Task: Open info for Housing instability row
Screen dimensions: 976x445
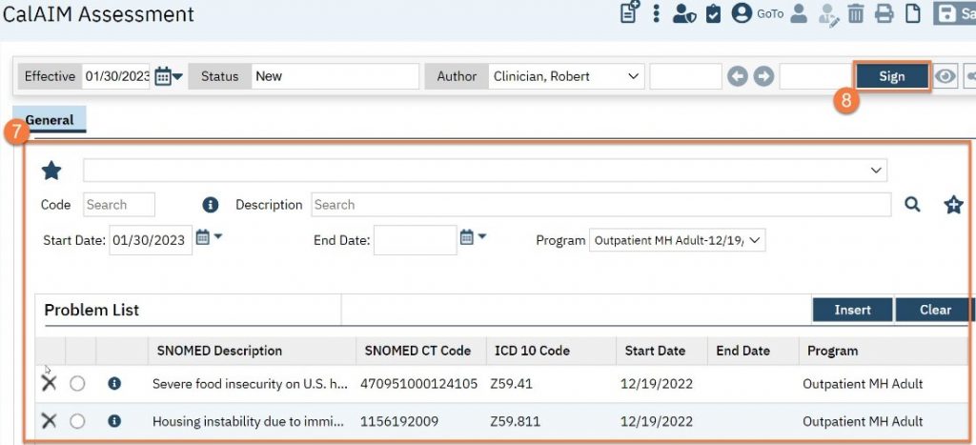Action: (114, 421)
